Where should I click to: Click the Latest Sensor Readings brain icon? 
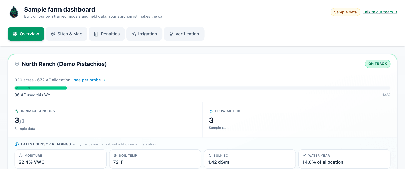tap(17, 144)
